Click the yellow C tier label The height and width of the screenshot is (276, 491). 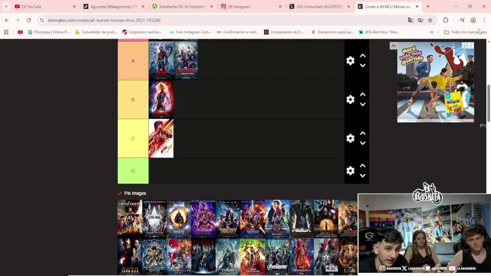tap(133, 138)
